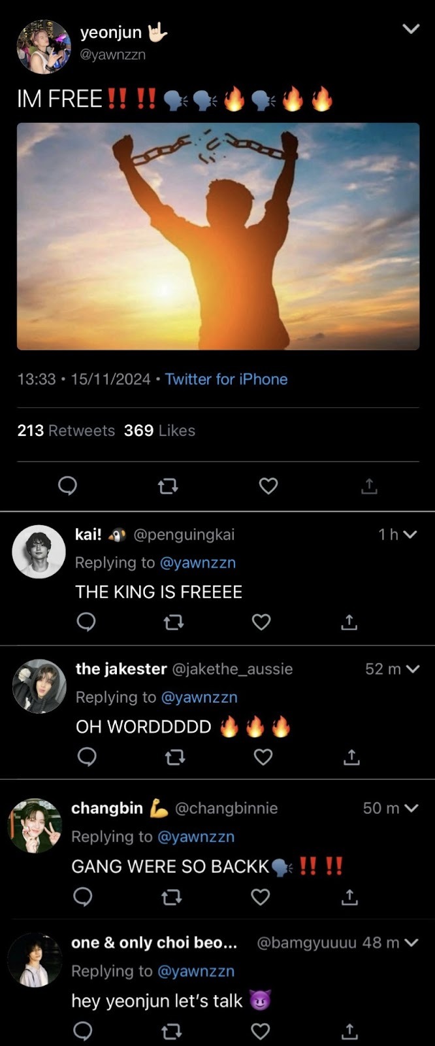
Task: Like changbin's GANG WERE SO BACKK reply
Action: [261, 897]
